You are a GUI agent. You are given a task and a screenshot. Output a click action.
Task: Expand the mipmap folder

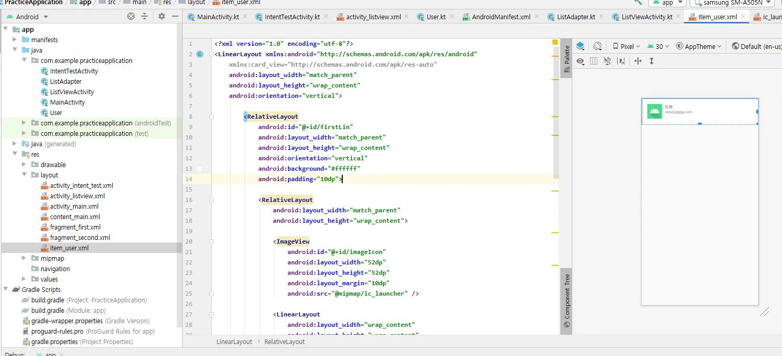pos(25,259)
